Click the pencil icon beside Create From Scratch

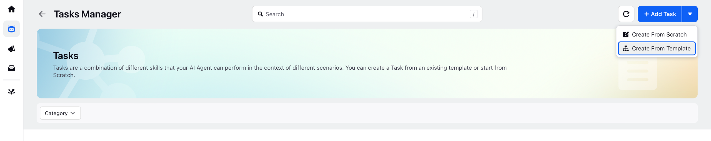[x=626, y=35]
